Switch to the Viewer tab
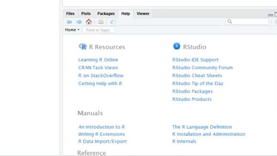 [143, 13]
